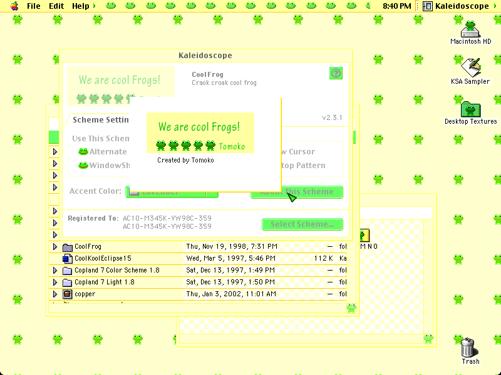This screenshot has width=501, height=375.
Task: Select the CoolKoolEclipse15 file icon
Action: tap(67, 259)
